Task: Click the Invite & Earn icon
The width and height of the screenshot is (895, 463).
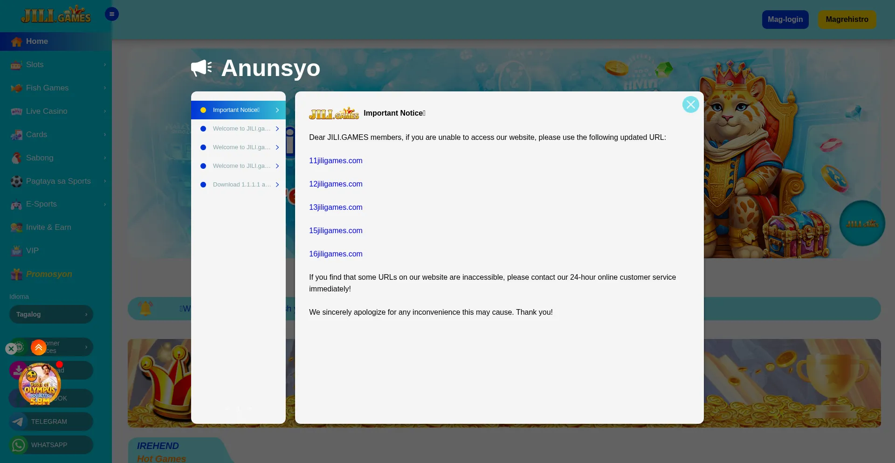Action: pos(17,228)
